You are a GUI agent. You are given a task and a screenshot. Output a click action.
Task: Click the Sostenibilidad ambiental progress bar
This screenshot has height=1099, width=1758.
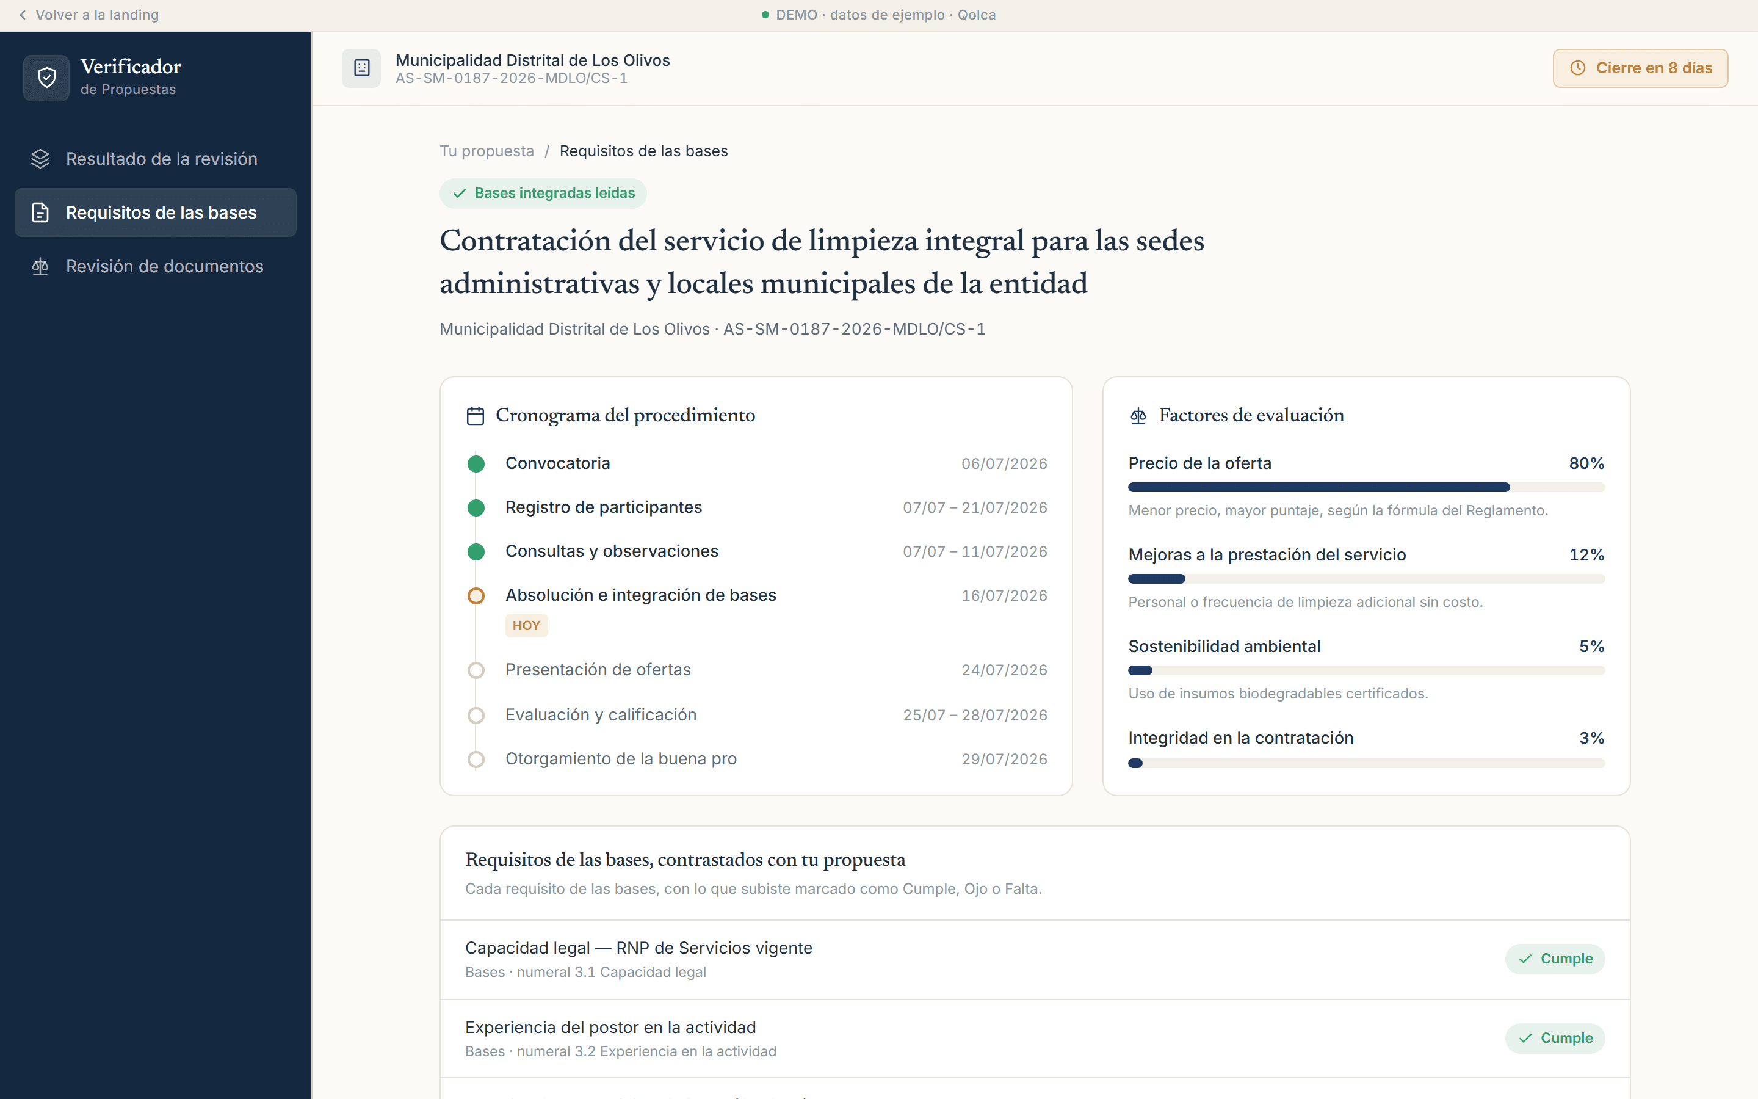click(x=1366, y=671)
